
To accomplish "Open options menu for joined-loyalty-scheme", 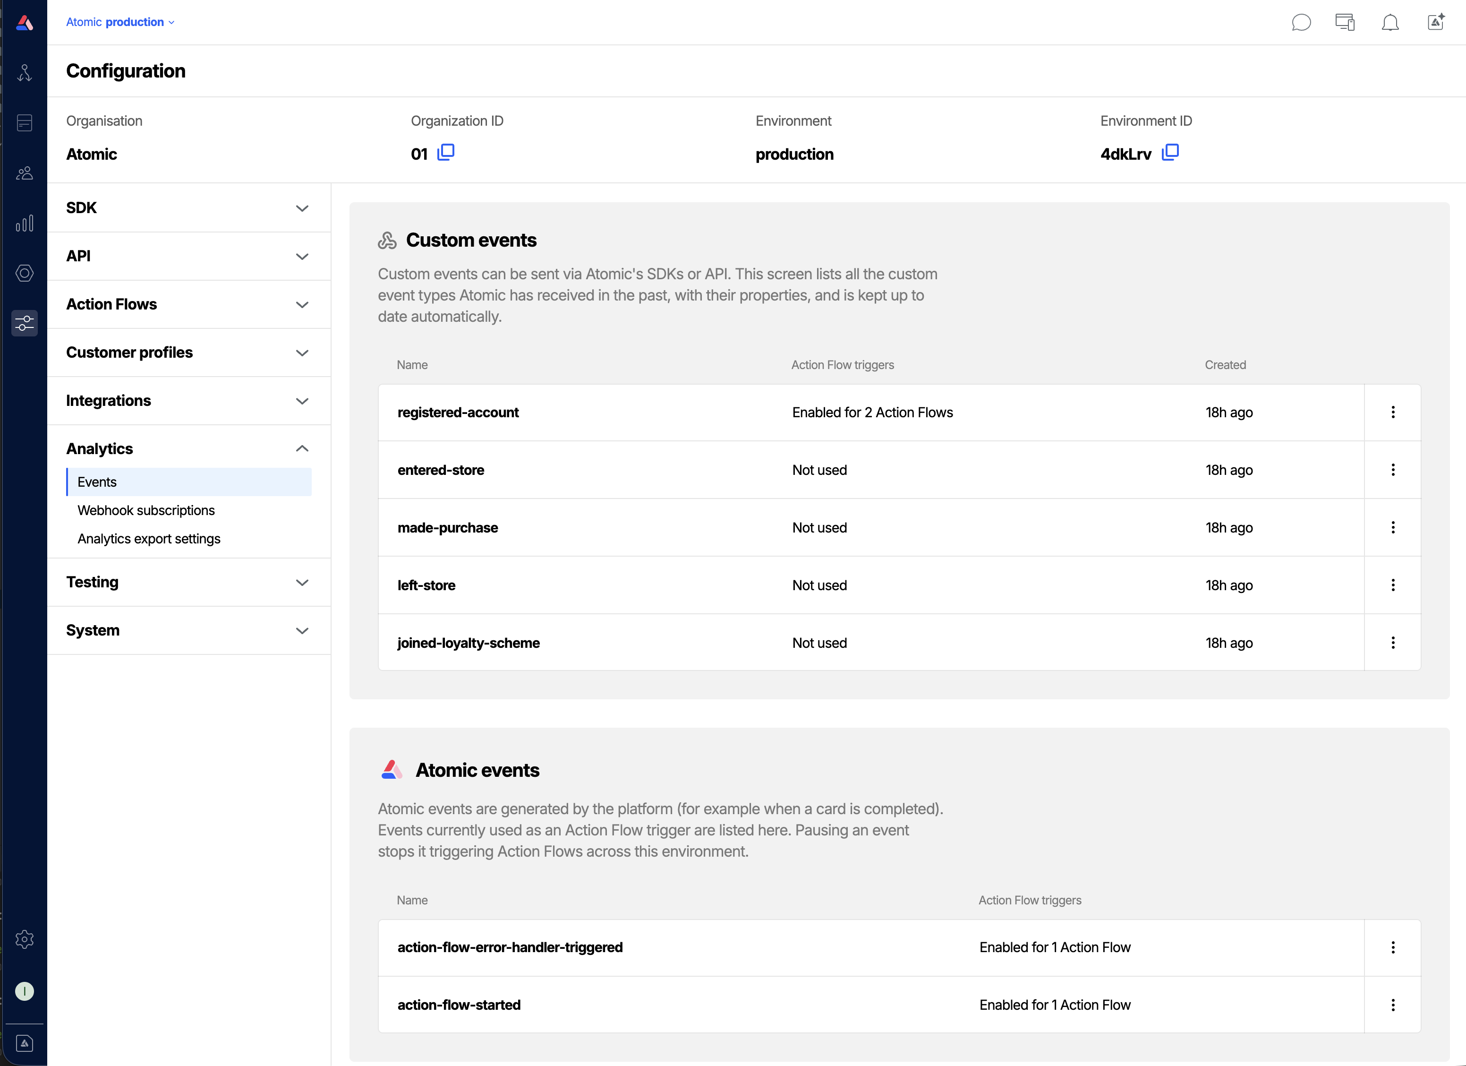I will (x=1393, y=642).
